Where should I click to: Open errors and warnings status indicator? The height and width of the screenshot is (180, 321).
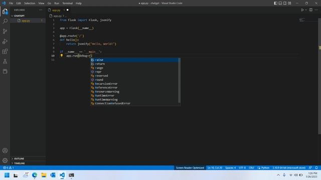pyautogui.click(x=9, y=168)
